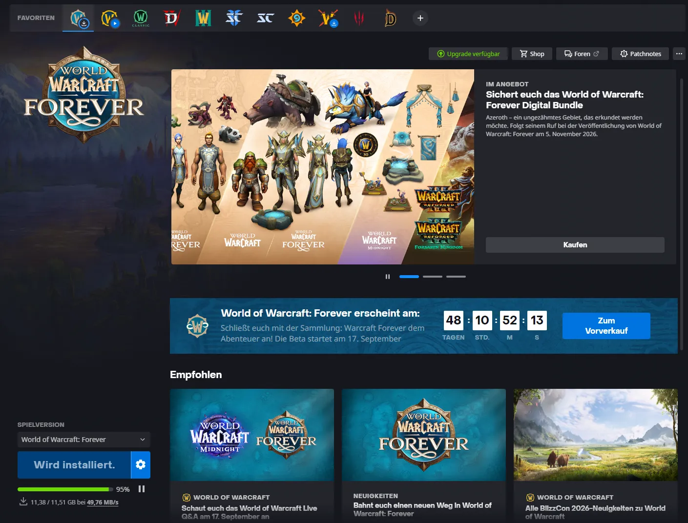Click the '95%' progress value
Screen dimensions: 688x523
click(123, 489)
